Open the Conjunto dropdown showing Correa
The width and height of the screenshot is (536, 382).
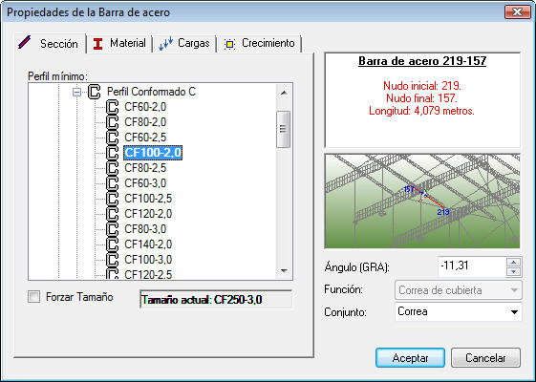(x=458, y=311)
